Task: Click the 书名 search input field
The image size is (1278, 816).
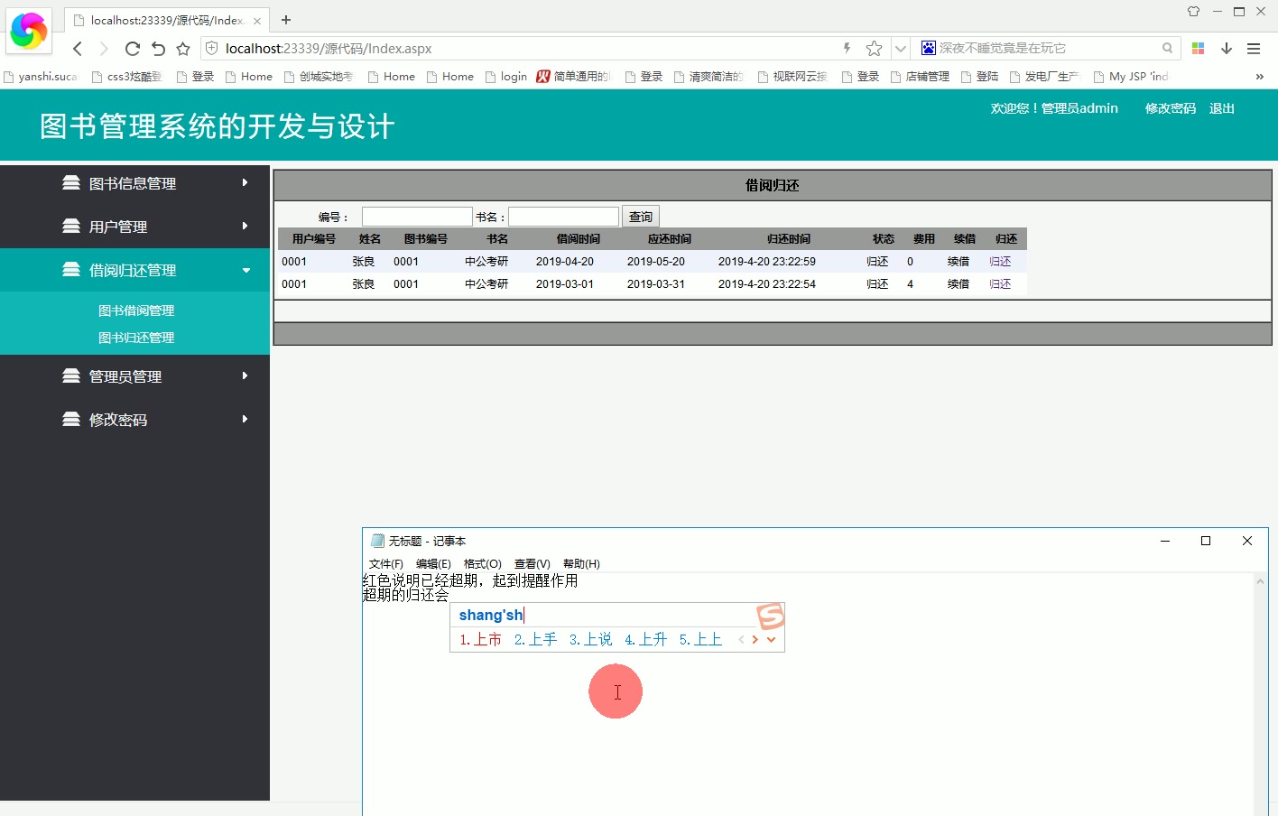Action: pos(563,217)
